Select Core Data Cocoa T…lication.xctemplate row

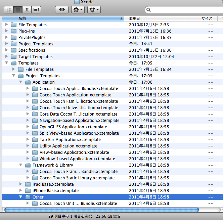point(113,114)
